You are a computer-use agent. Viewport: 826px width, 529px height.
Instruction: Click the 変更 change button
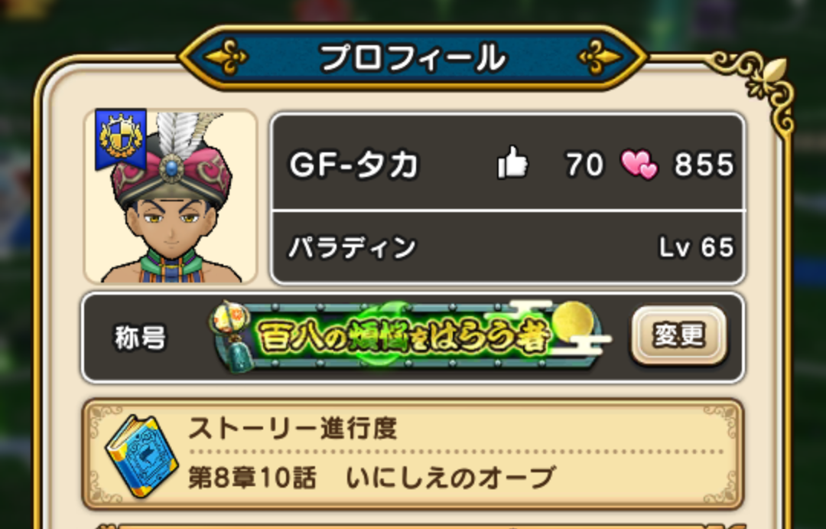(x=678, y=335)
